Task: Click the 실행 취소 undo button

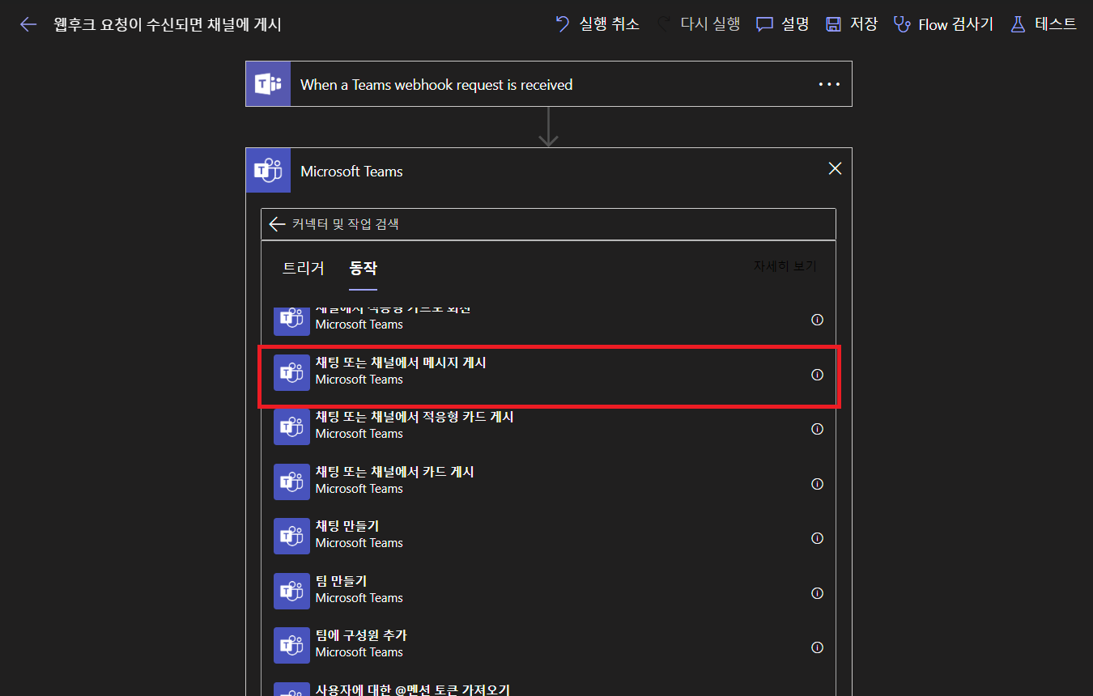Action: 598,24
